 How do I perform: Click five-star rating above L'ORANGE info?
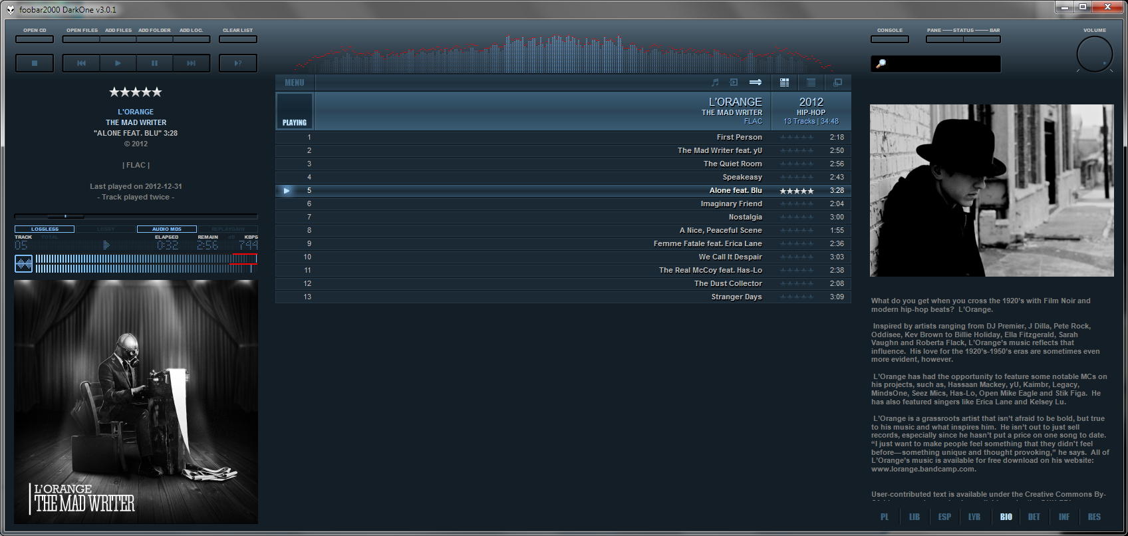136,92
